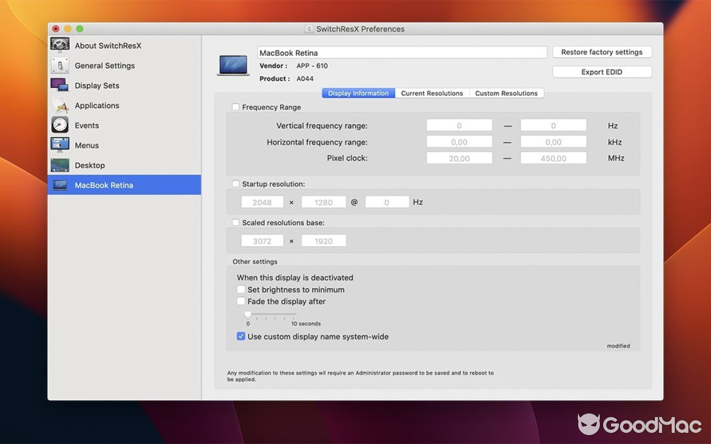Click the MacBook Retina display thumbnail
This screenshot has height=444, width=711.
233,64
